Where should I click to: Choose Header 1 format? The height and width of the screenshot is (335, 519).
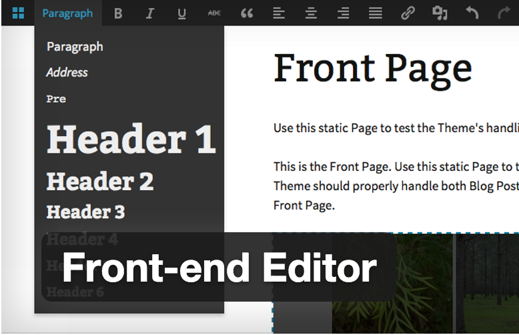click(131, 139)
